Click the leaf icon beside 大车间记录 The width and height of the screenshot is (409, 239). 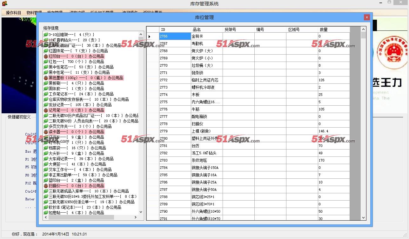[x=46, y=159]
